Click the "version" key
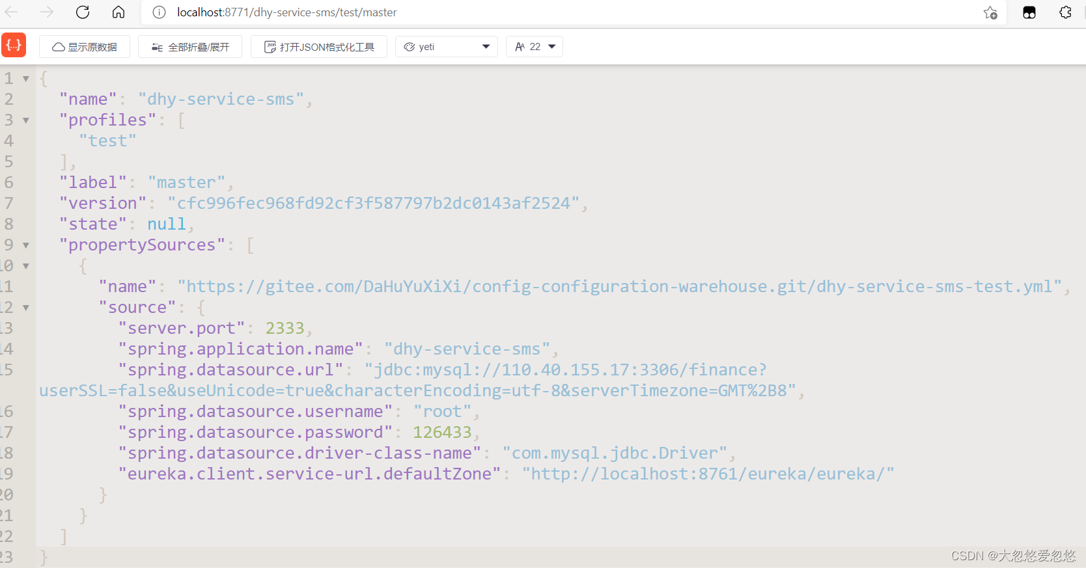The height and width of the screenshot is (568, 1086). pyautogui.click(x=103, y=204)
